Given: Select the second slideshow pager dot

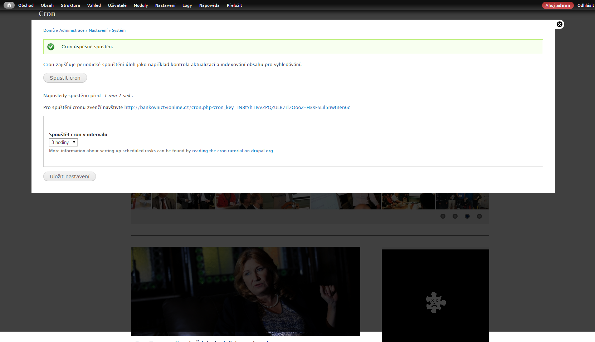Looking at the screenshot, I should click(455, 216).
